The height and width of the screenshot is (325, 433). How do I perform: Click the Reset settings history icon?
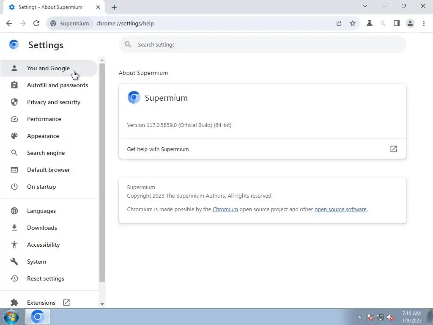(14, 278)
